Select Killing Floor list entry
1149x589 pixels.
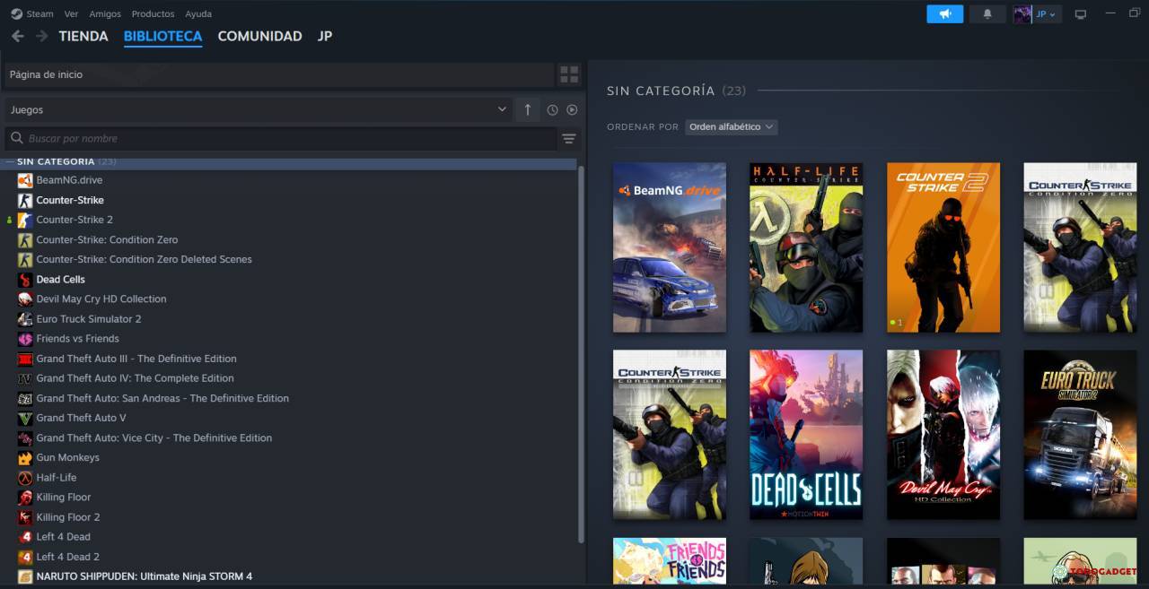(x=63, y=497)
